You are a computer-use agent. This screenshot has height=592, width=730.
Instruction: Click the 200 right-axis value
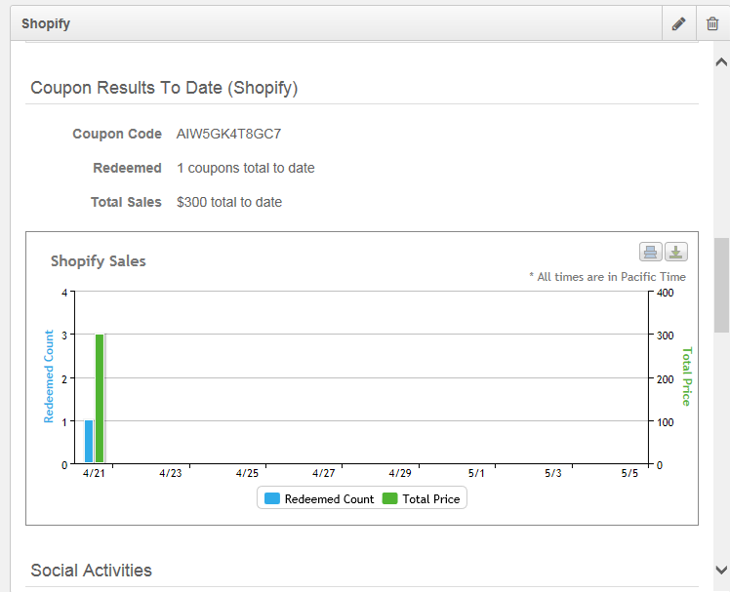[x=666, y=379]
